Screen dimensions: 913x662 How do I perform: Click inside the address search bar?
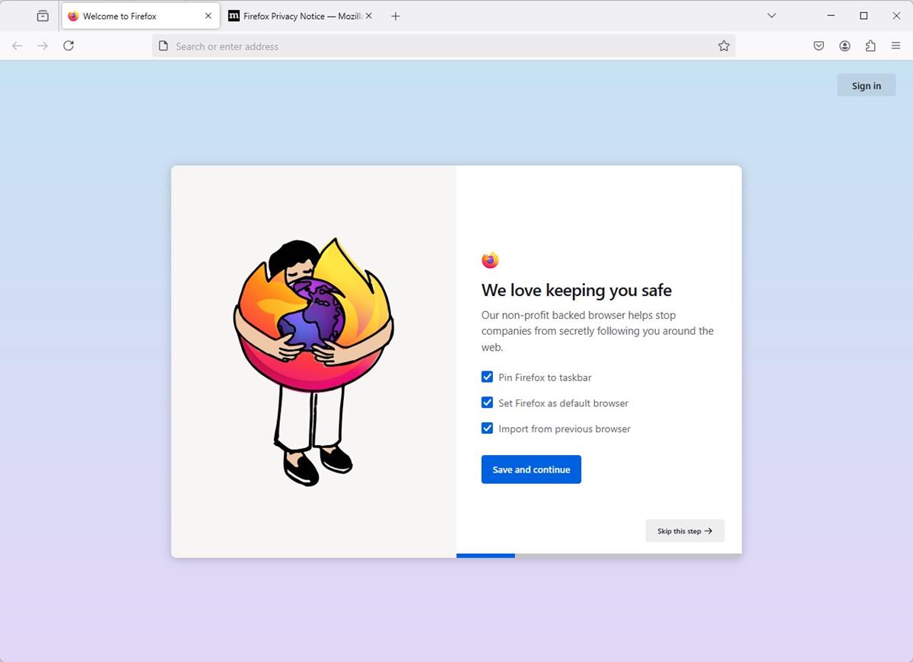[441, 46]
